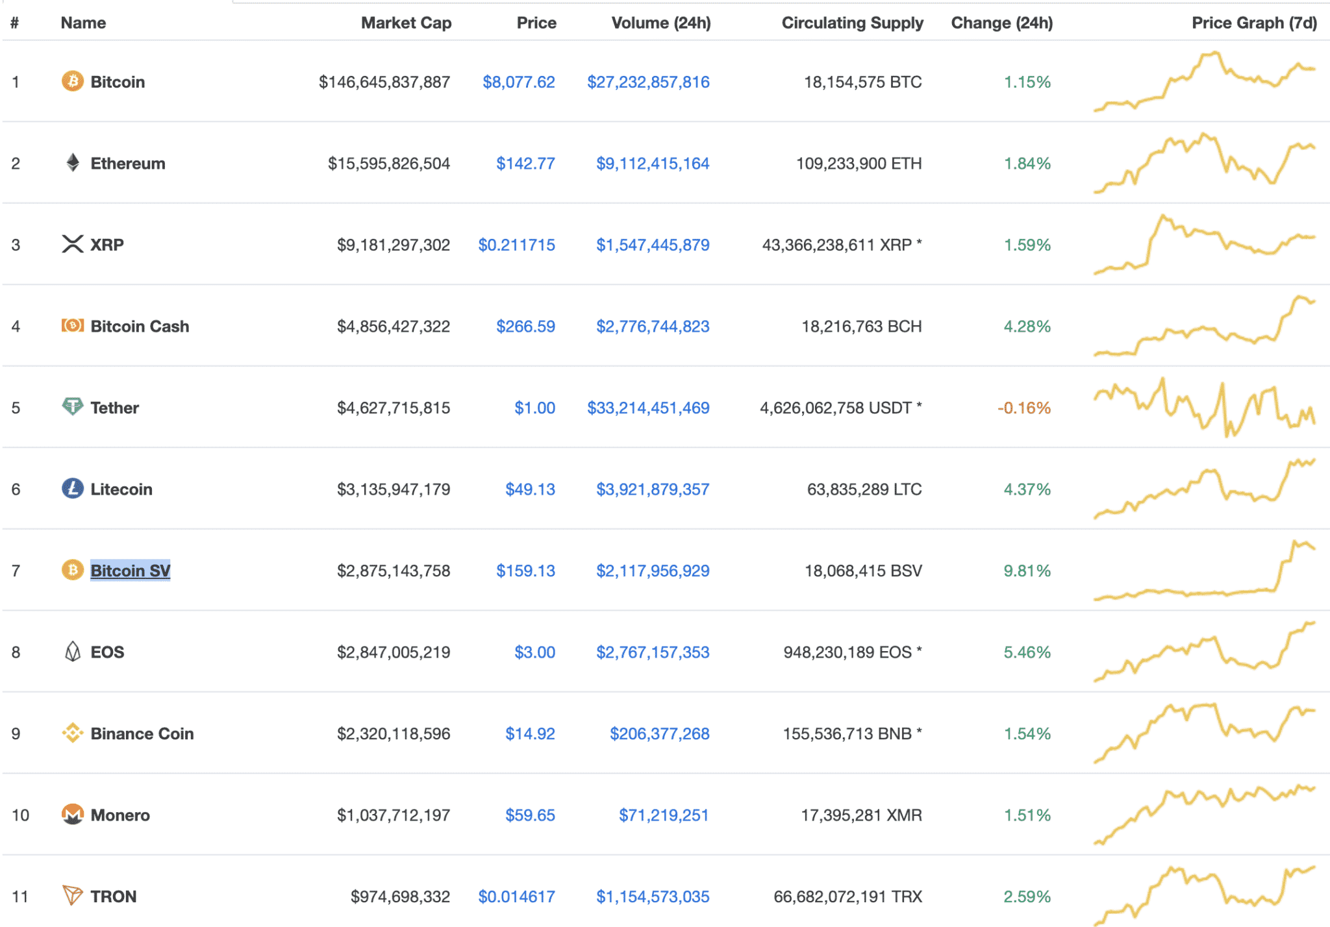The image size is (1330, 927).
Task: Sort by Circulating Supply column header
Action: pos(852,23)
